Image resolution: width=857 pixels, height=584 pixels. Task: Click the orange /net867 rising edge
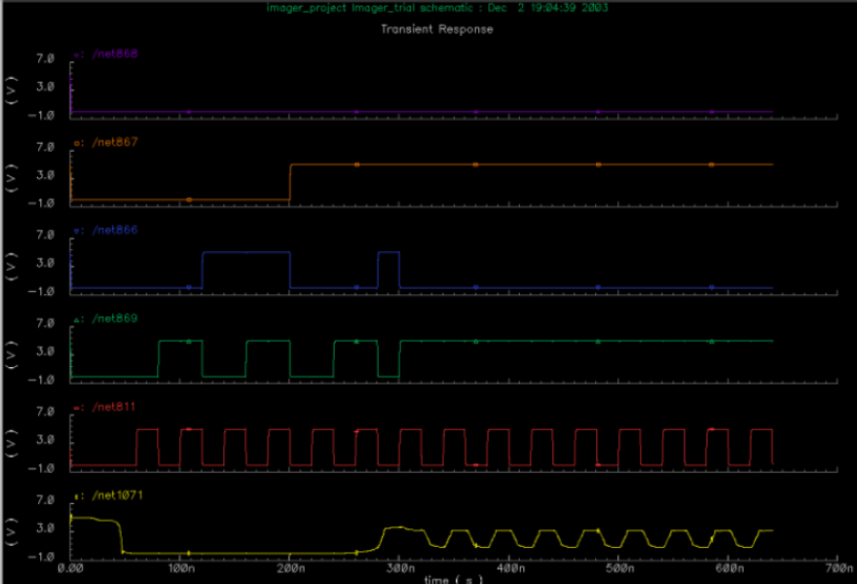point(290,182)
